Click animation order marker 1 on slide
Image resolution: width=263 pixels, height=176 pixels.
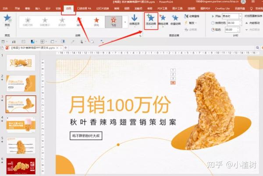[x=173, y=70]
